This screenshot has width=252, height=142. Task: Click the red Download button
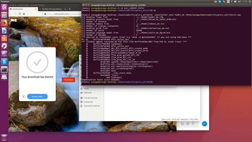click(x=68, y=80)
